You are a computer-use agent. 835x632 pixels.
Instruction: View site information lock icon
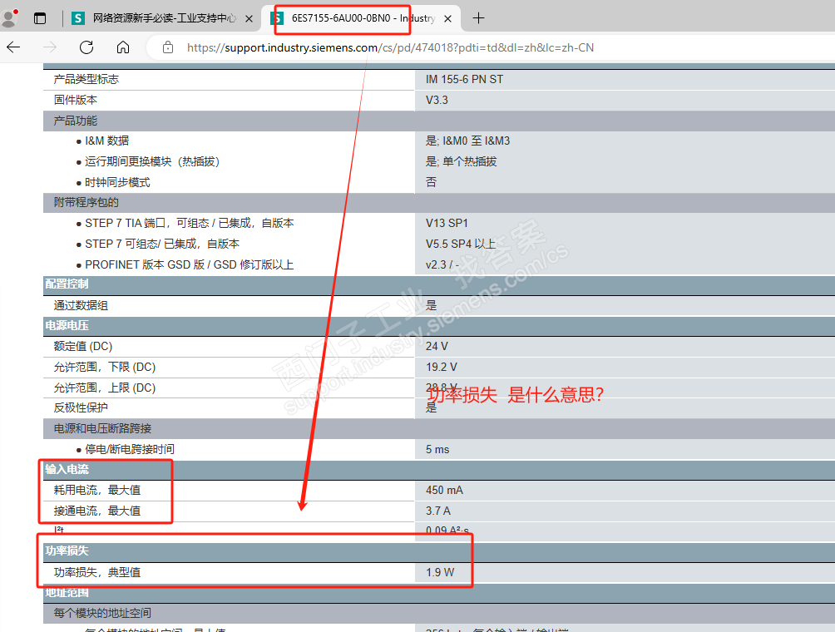(x=168, y=47)
